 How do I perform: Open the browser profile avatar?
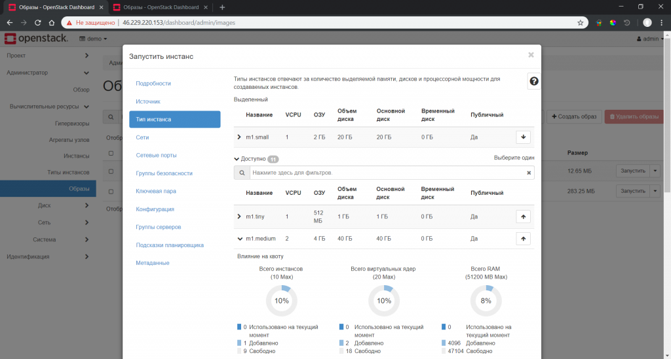pos(647,23)
